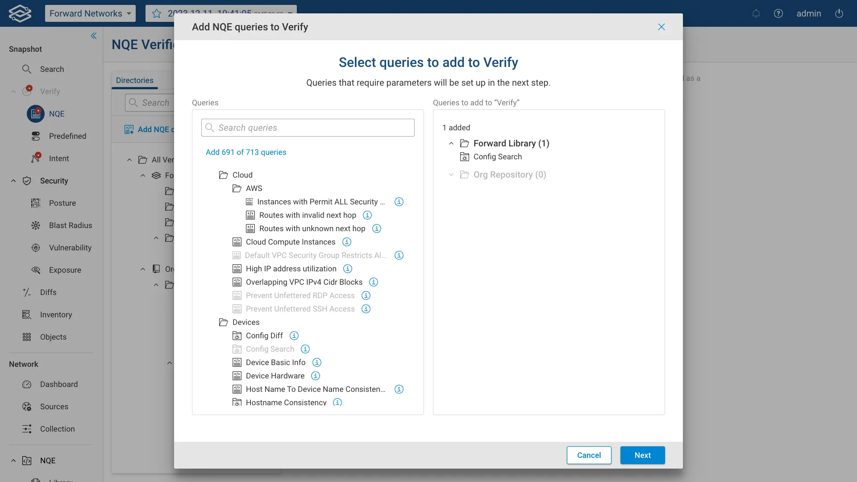Image resolution: width=857 pixels, height=482 pixels.
Task: Add the Device Basic Info query
Action: click(275, 362)
